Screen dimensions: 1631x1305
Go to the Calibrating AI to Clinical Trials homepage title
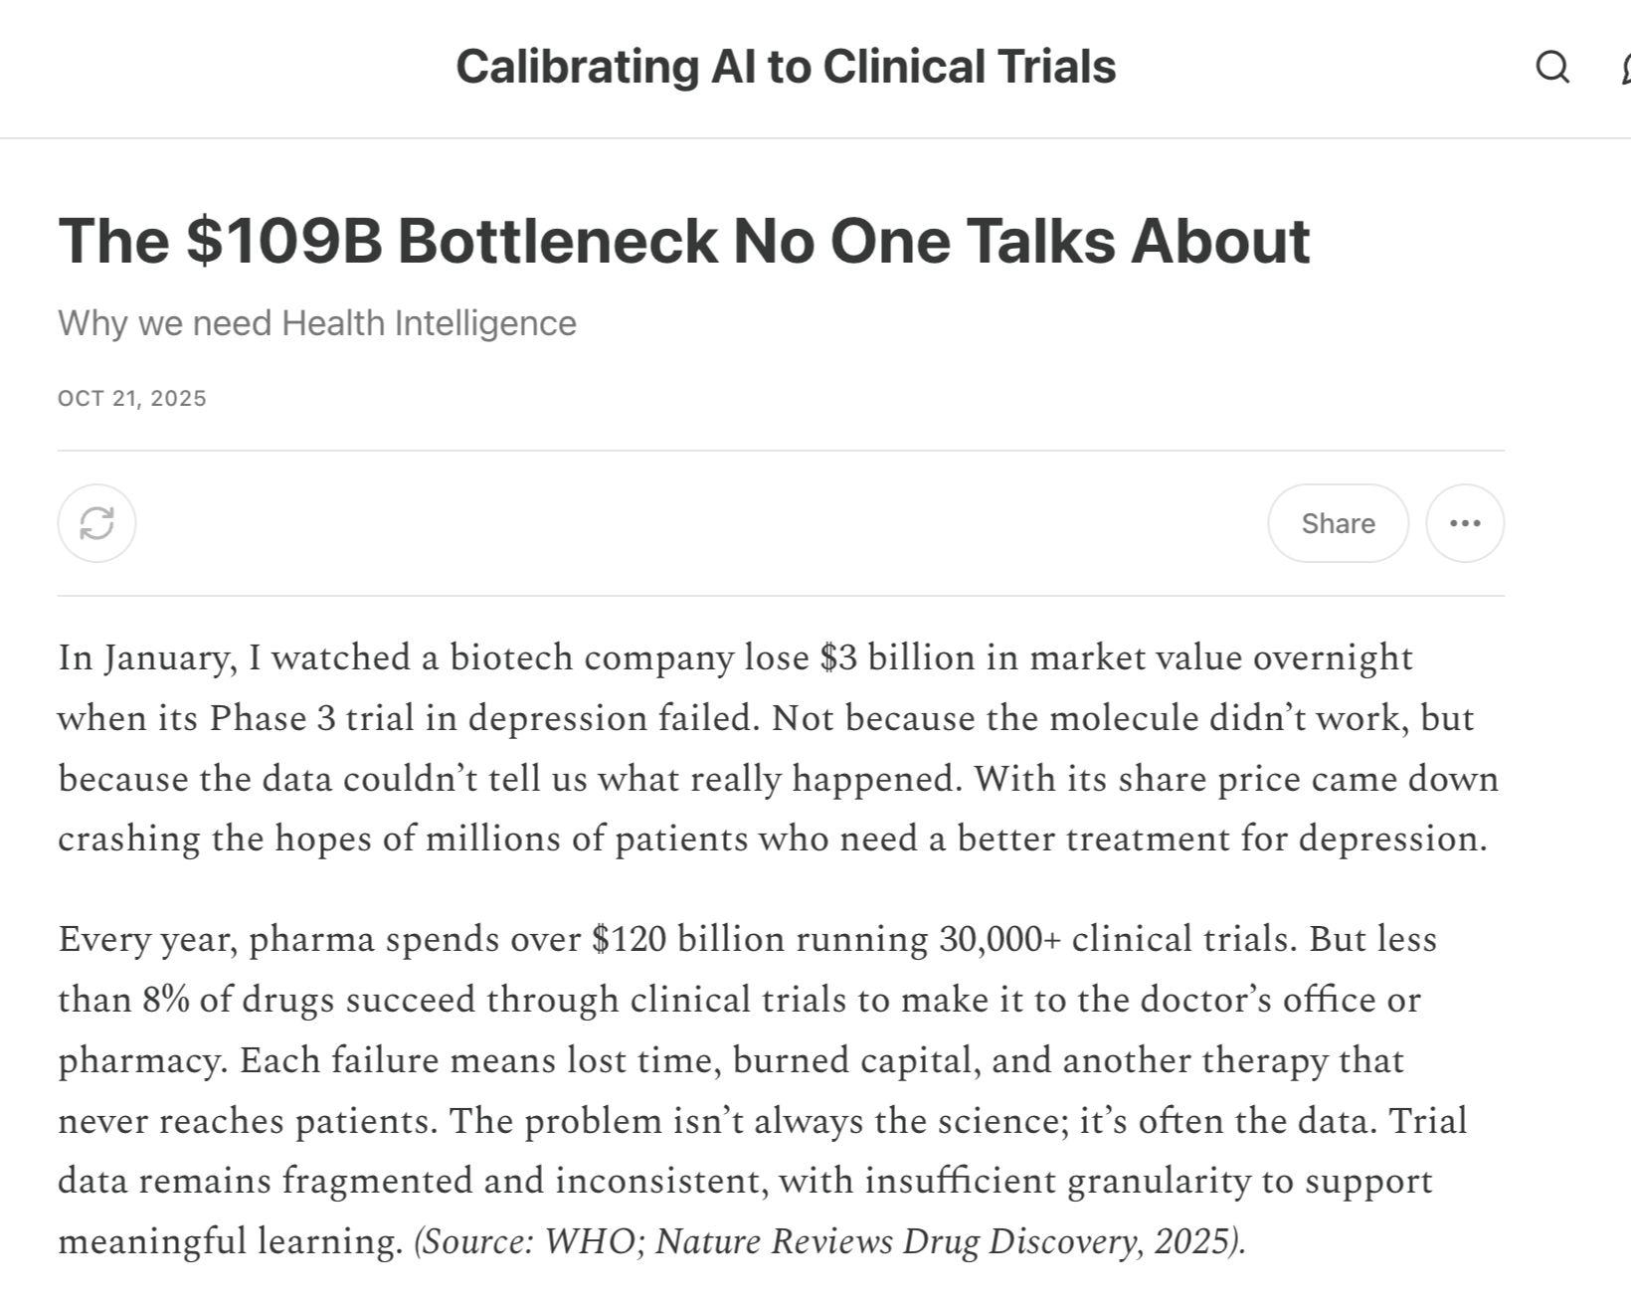(x=786, y=67)
